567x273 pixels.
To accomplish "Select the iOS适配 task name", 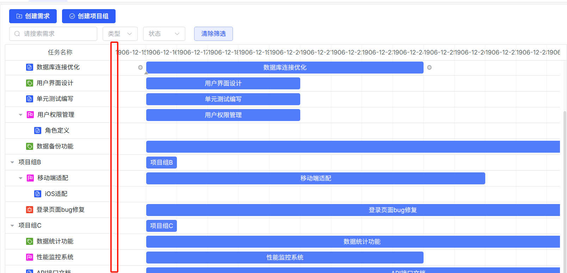I will (x=56, y=194).
